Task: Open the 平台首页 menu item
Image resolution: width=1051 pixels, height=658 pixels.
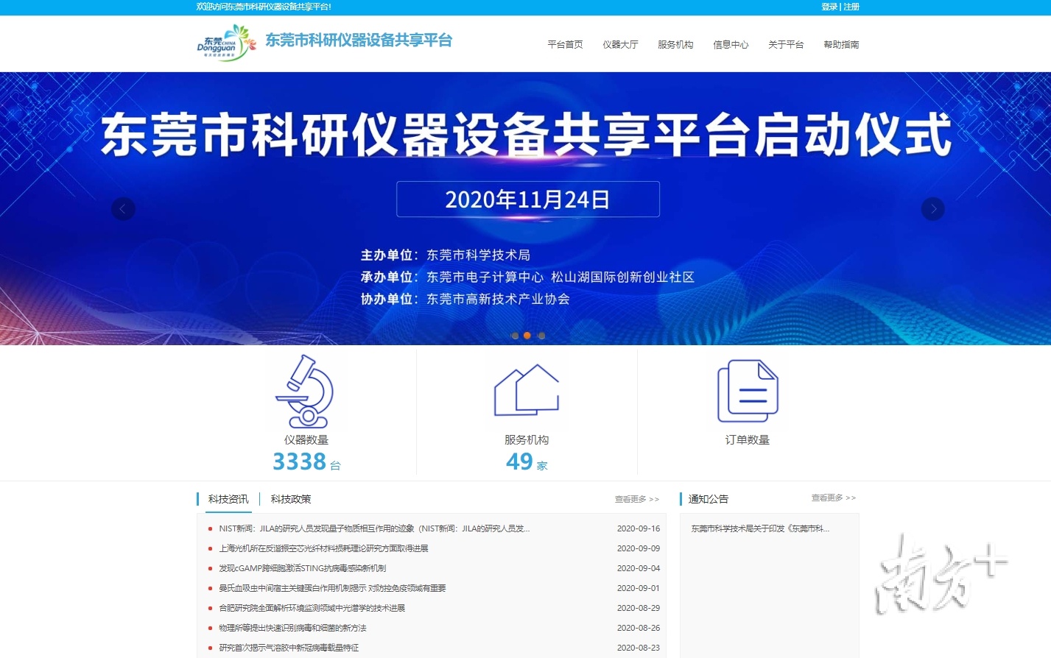Action: [x=564, y=44]
